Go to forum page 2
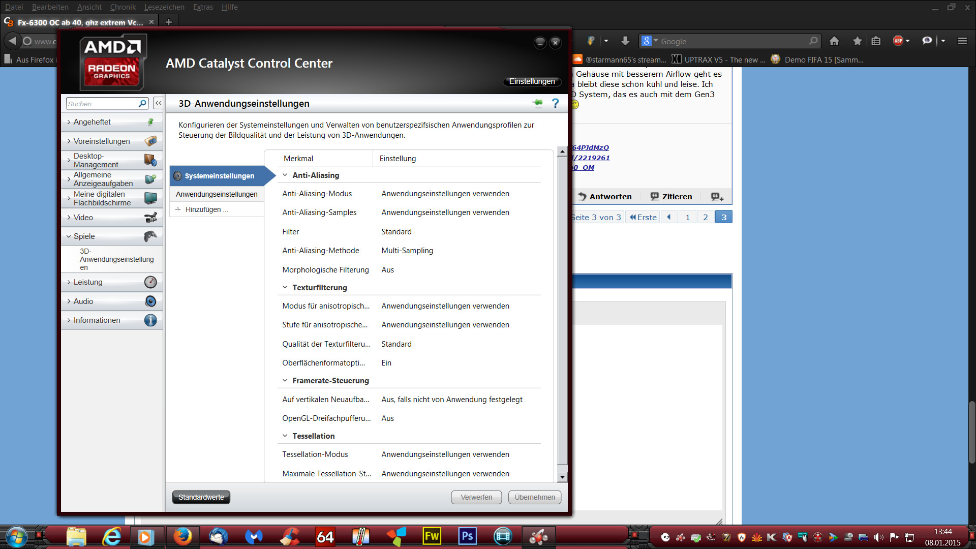Screen dimensions: 976x549 706,217
